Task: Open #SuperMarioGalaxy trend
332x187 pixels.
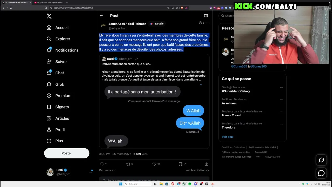Action: point(236,91)
